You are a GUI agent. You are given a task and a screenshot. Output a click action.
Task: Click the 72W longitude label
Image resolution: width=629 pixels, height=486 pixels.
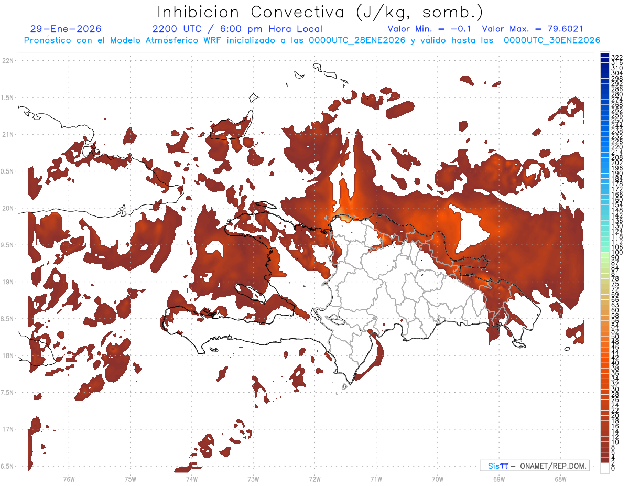[314, 479]
